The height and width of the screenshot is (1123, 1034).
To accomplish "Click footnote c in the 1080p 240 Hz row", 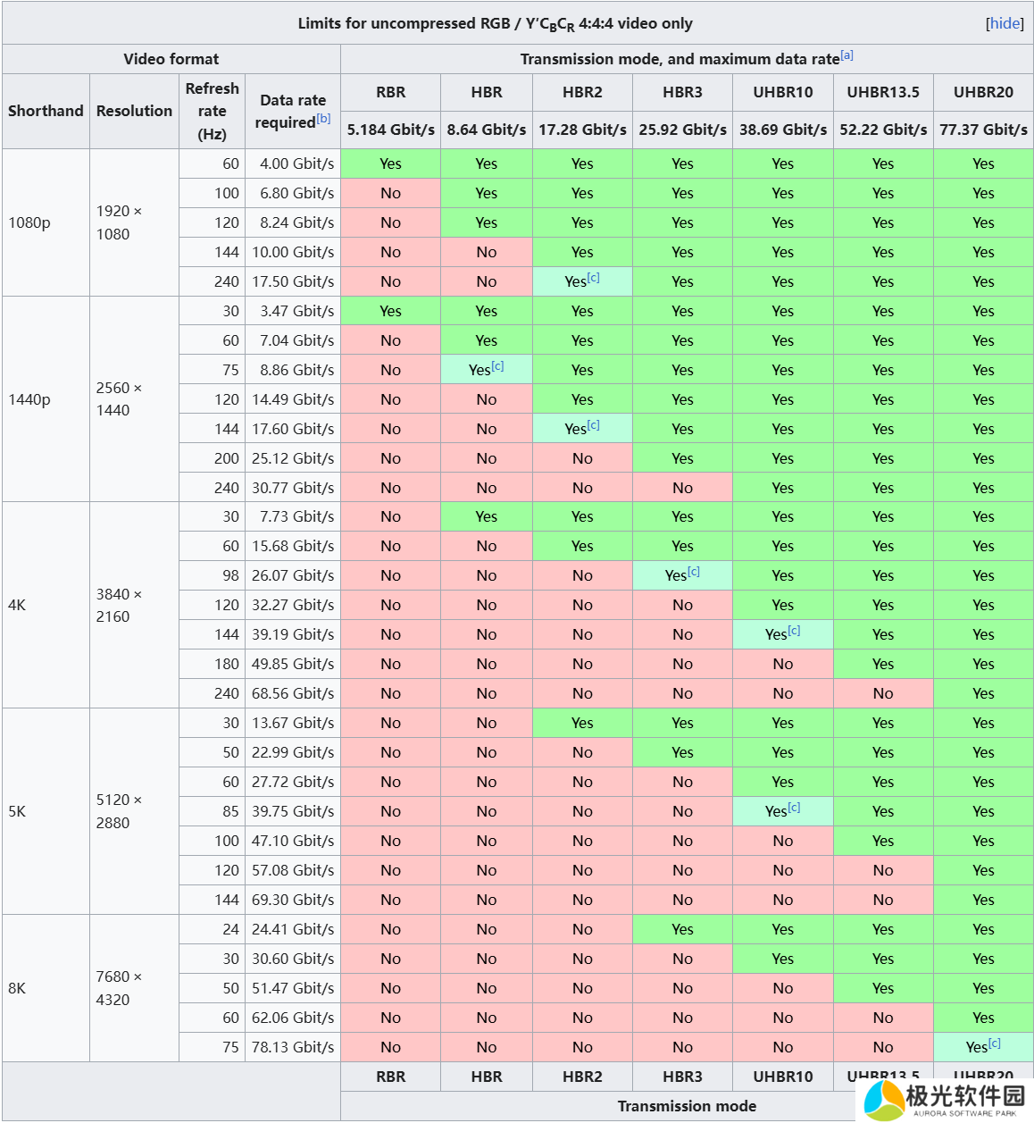I will (x=594, y=278).
